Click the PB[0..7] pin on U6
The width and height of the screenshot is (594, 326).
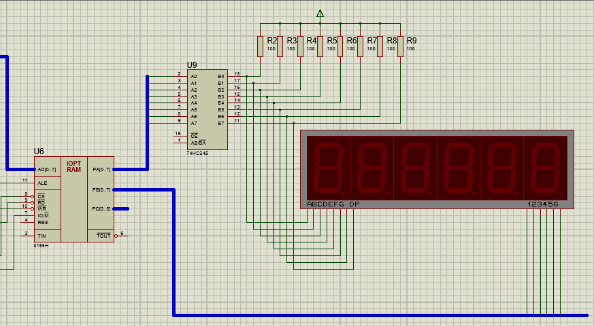102,189
